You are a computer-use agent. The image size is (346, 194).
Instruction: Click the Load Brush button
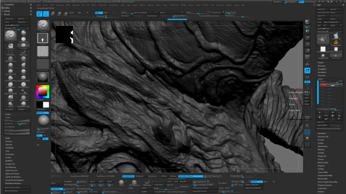pos(11,19)
